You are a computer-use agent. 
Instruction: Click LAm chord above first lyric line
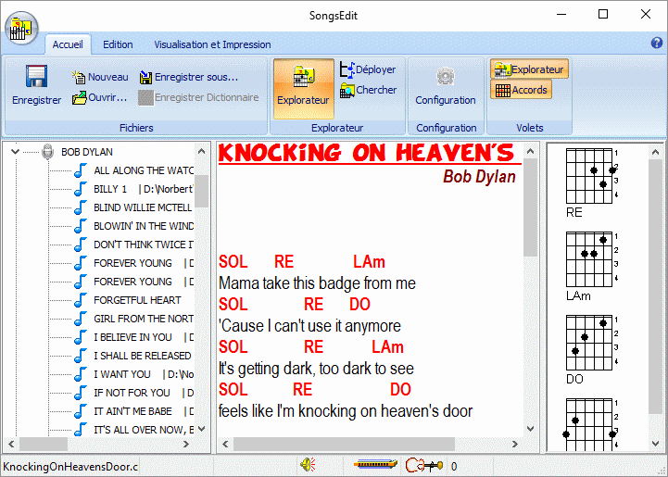[x=369, y=261]
